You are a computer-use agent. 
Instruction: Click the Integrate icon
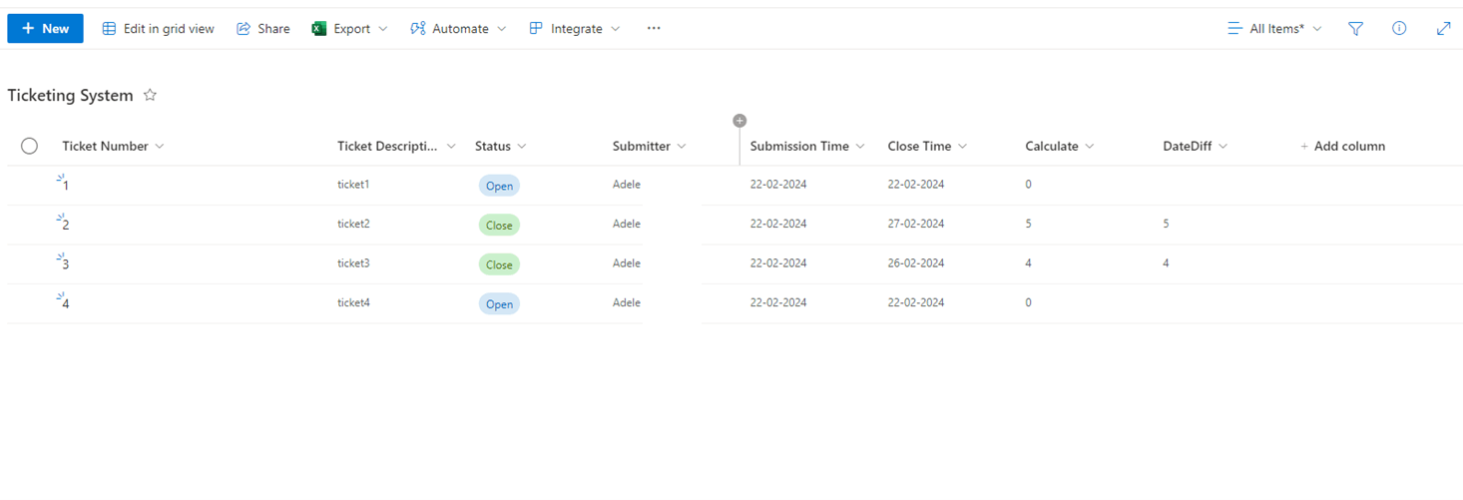click(x=536, y=29)
